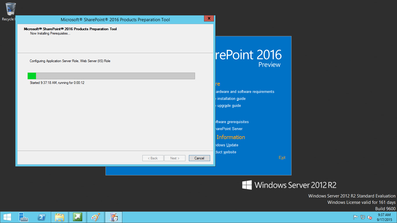The image size is (397, 223).
Task: Open the Windows Update link
Action: pos(227,145)
